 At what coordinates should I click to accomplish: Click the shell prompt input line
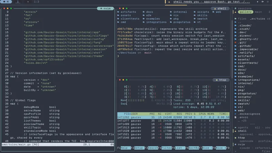173,56
